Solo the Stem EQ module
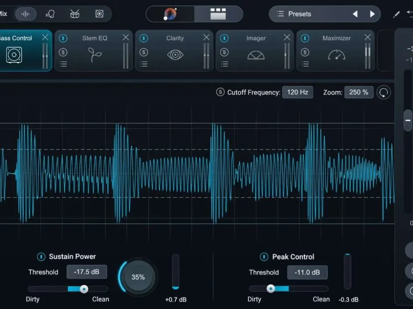The width and height of the screenshot is (413, 309). [63, 52]
